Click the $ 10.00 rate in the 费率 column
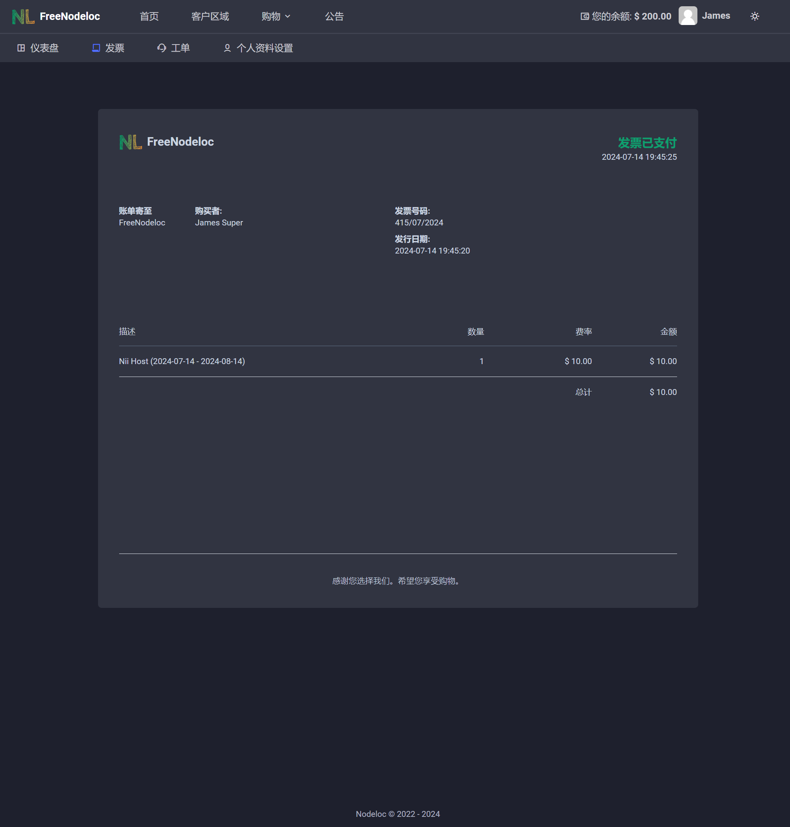The height and width of the screenshot is (827, 790). [x=578, y=361]
